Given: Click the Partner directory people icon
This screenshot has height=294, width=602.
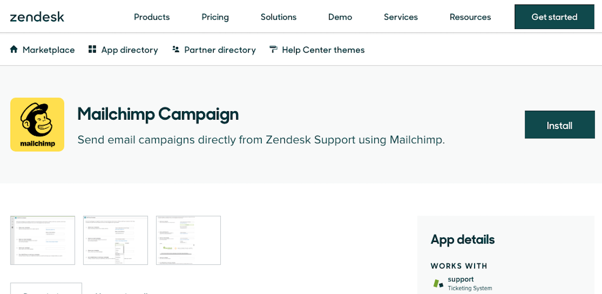Looking at the screenshot, I should [176, 49].
